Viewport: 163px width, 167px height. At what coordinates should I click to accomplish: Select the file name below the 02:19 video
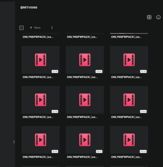(38, 117)
